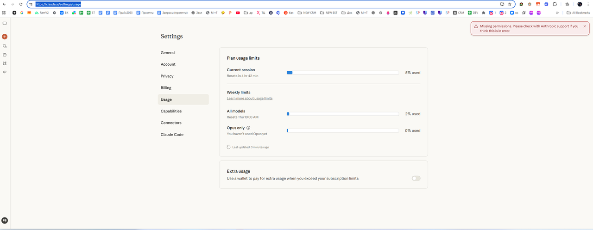Click the Opus only info icon

coord(248,128)
